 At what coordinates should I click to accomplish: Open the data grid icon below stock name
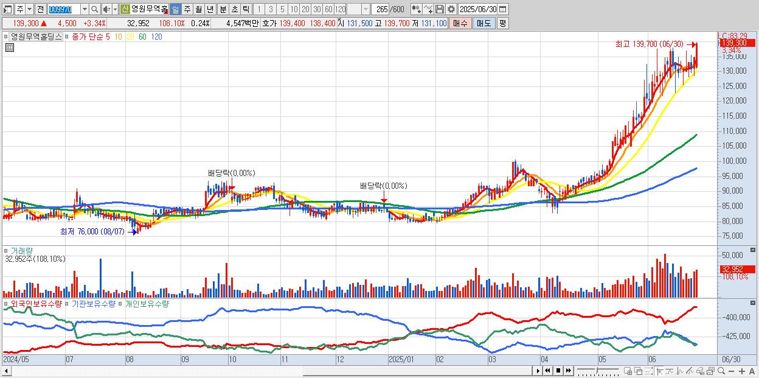point(9,46)
